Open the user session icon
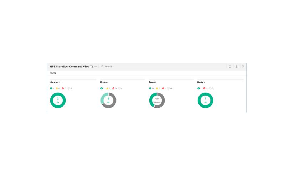 [x=236, y=67]
